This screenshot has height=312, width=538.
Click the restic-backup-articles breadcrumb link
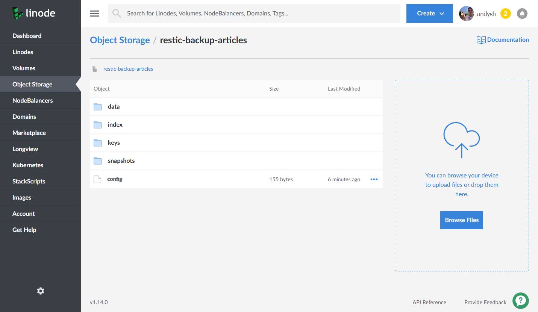(x=128, y=69)
